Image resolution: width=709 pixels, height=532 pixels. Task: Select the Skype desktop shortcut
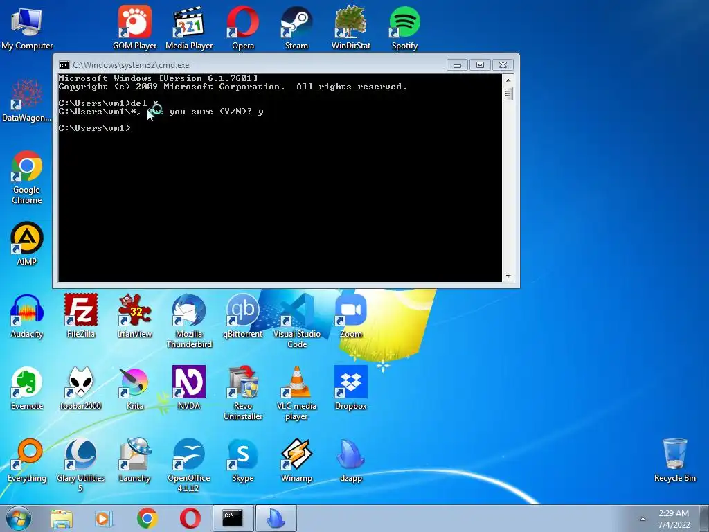243,461
